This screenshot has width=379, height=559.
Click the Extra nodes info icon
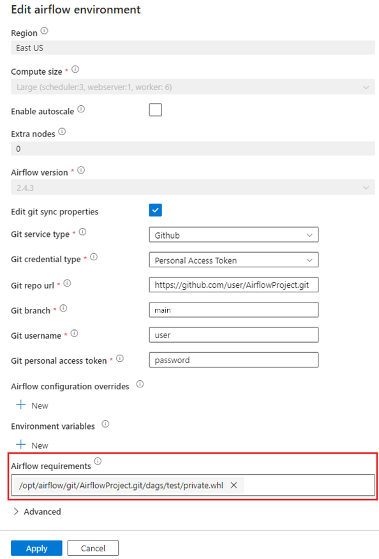[61, 131]
